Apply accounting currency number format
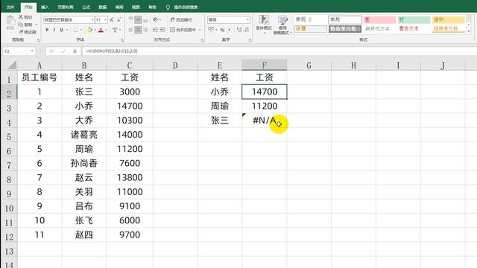Image resolution: width=477 pixels, height=268 pixels. 211,30
